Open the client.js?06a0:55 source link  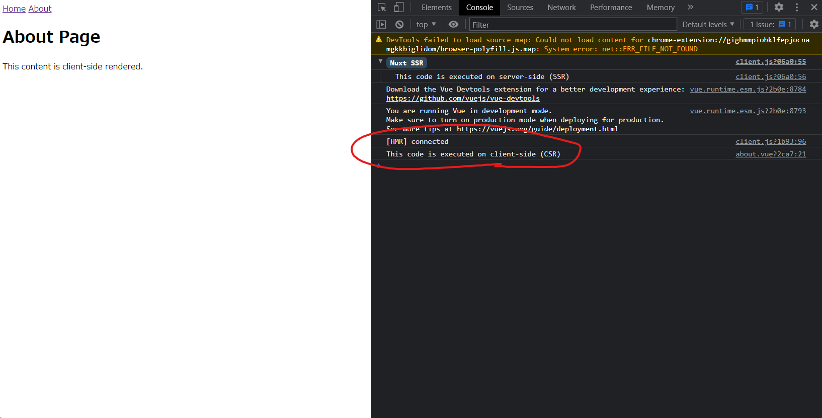[771, 61]
